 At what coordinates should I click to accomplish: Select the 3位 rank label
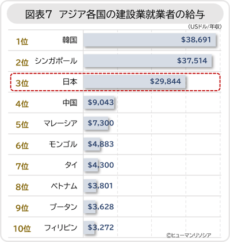[x=22, y=83]
